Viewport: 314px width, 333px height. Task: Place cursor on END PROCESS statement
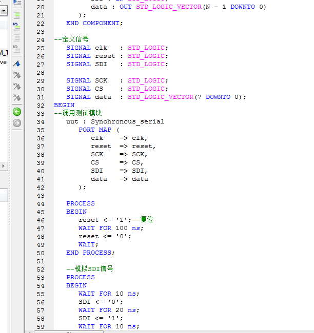(x=90, y=253)
